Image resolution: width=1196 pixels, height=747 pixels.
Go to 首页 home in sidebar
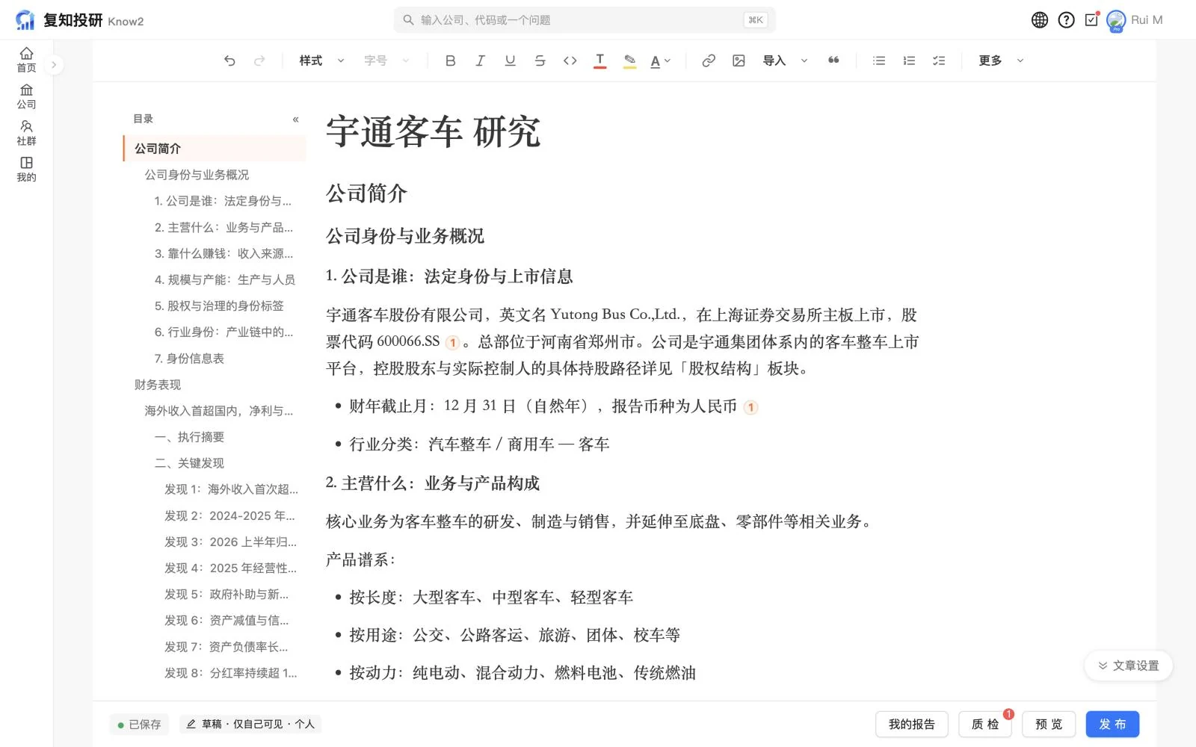(26, 60)
